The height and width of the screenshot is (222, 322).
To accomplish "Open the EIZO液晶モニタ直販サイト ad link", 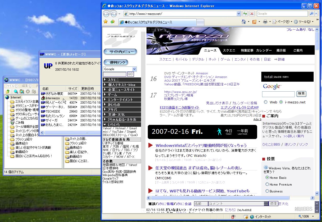I will pyautogui.click(x=179, y=107).
